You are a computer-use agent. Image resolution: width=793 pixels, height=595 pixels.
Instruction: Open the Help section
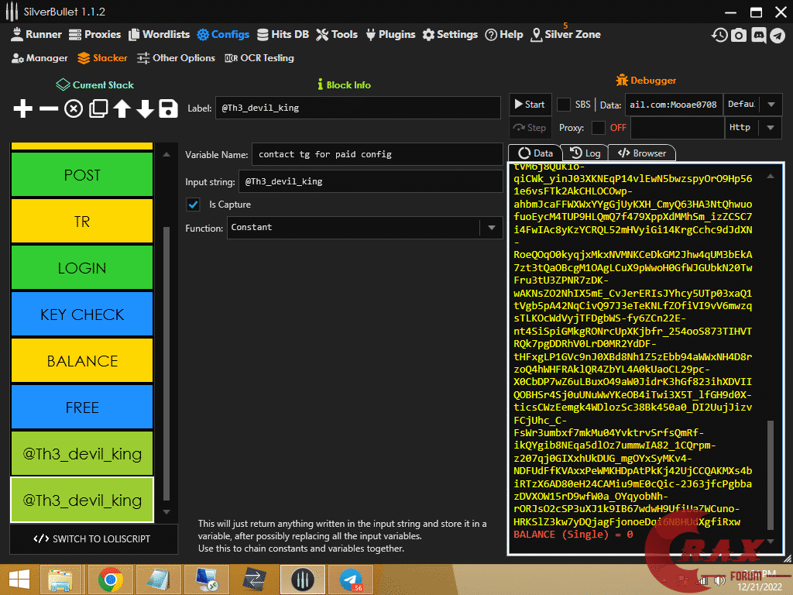pyautogui.click(x=504, y=34)
